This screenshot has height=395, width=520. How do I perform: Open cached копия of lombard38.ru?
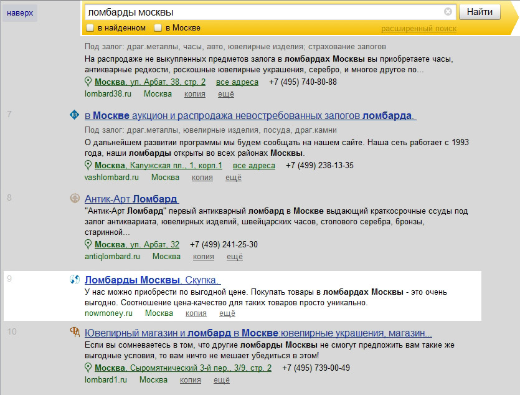195,94
